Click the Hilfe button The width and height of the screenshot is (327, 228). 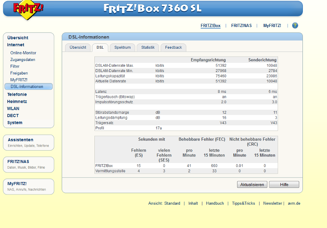(284, 185)
